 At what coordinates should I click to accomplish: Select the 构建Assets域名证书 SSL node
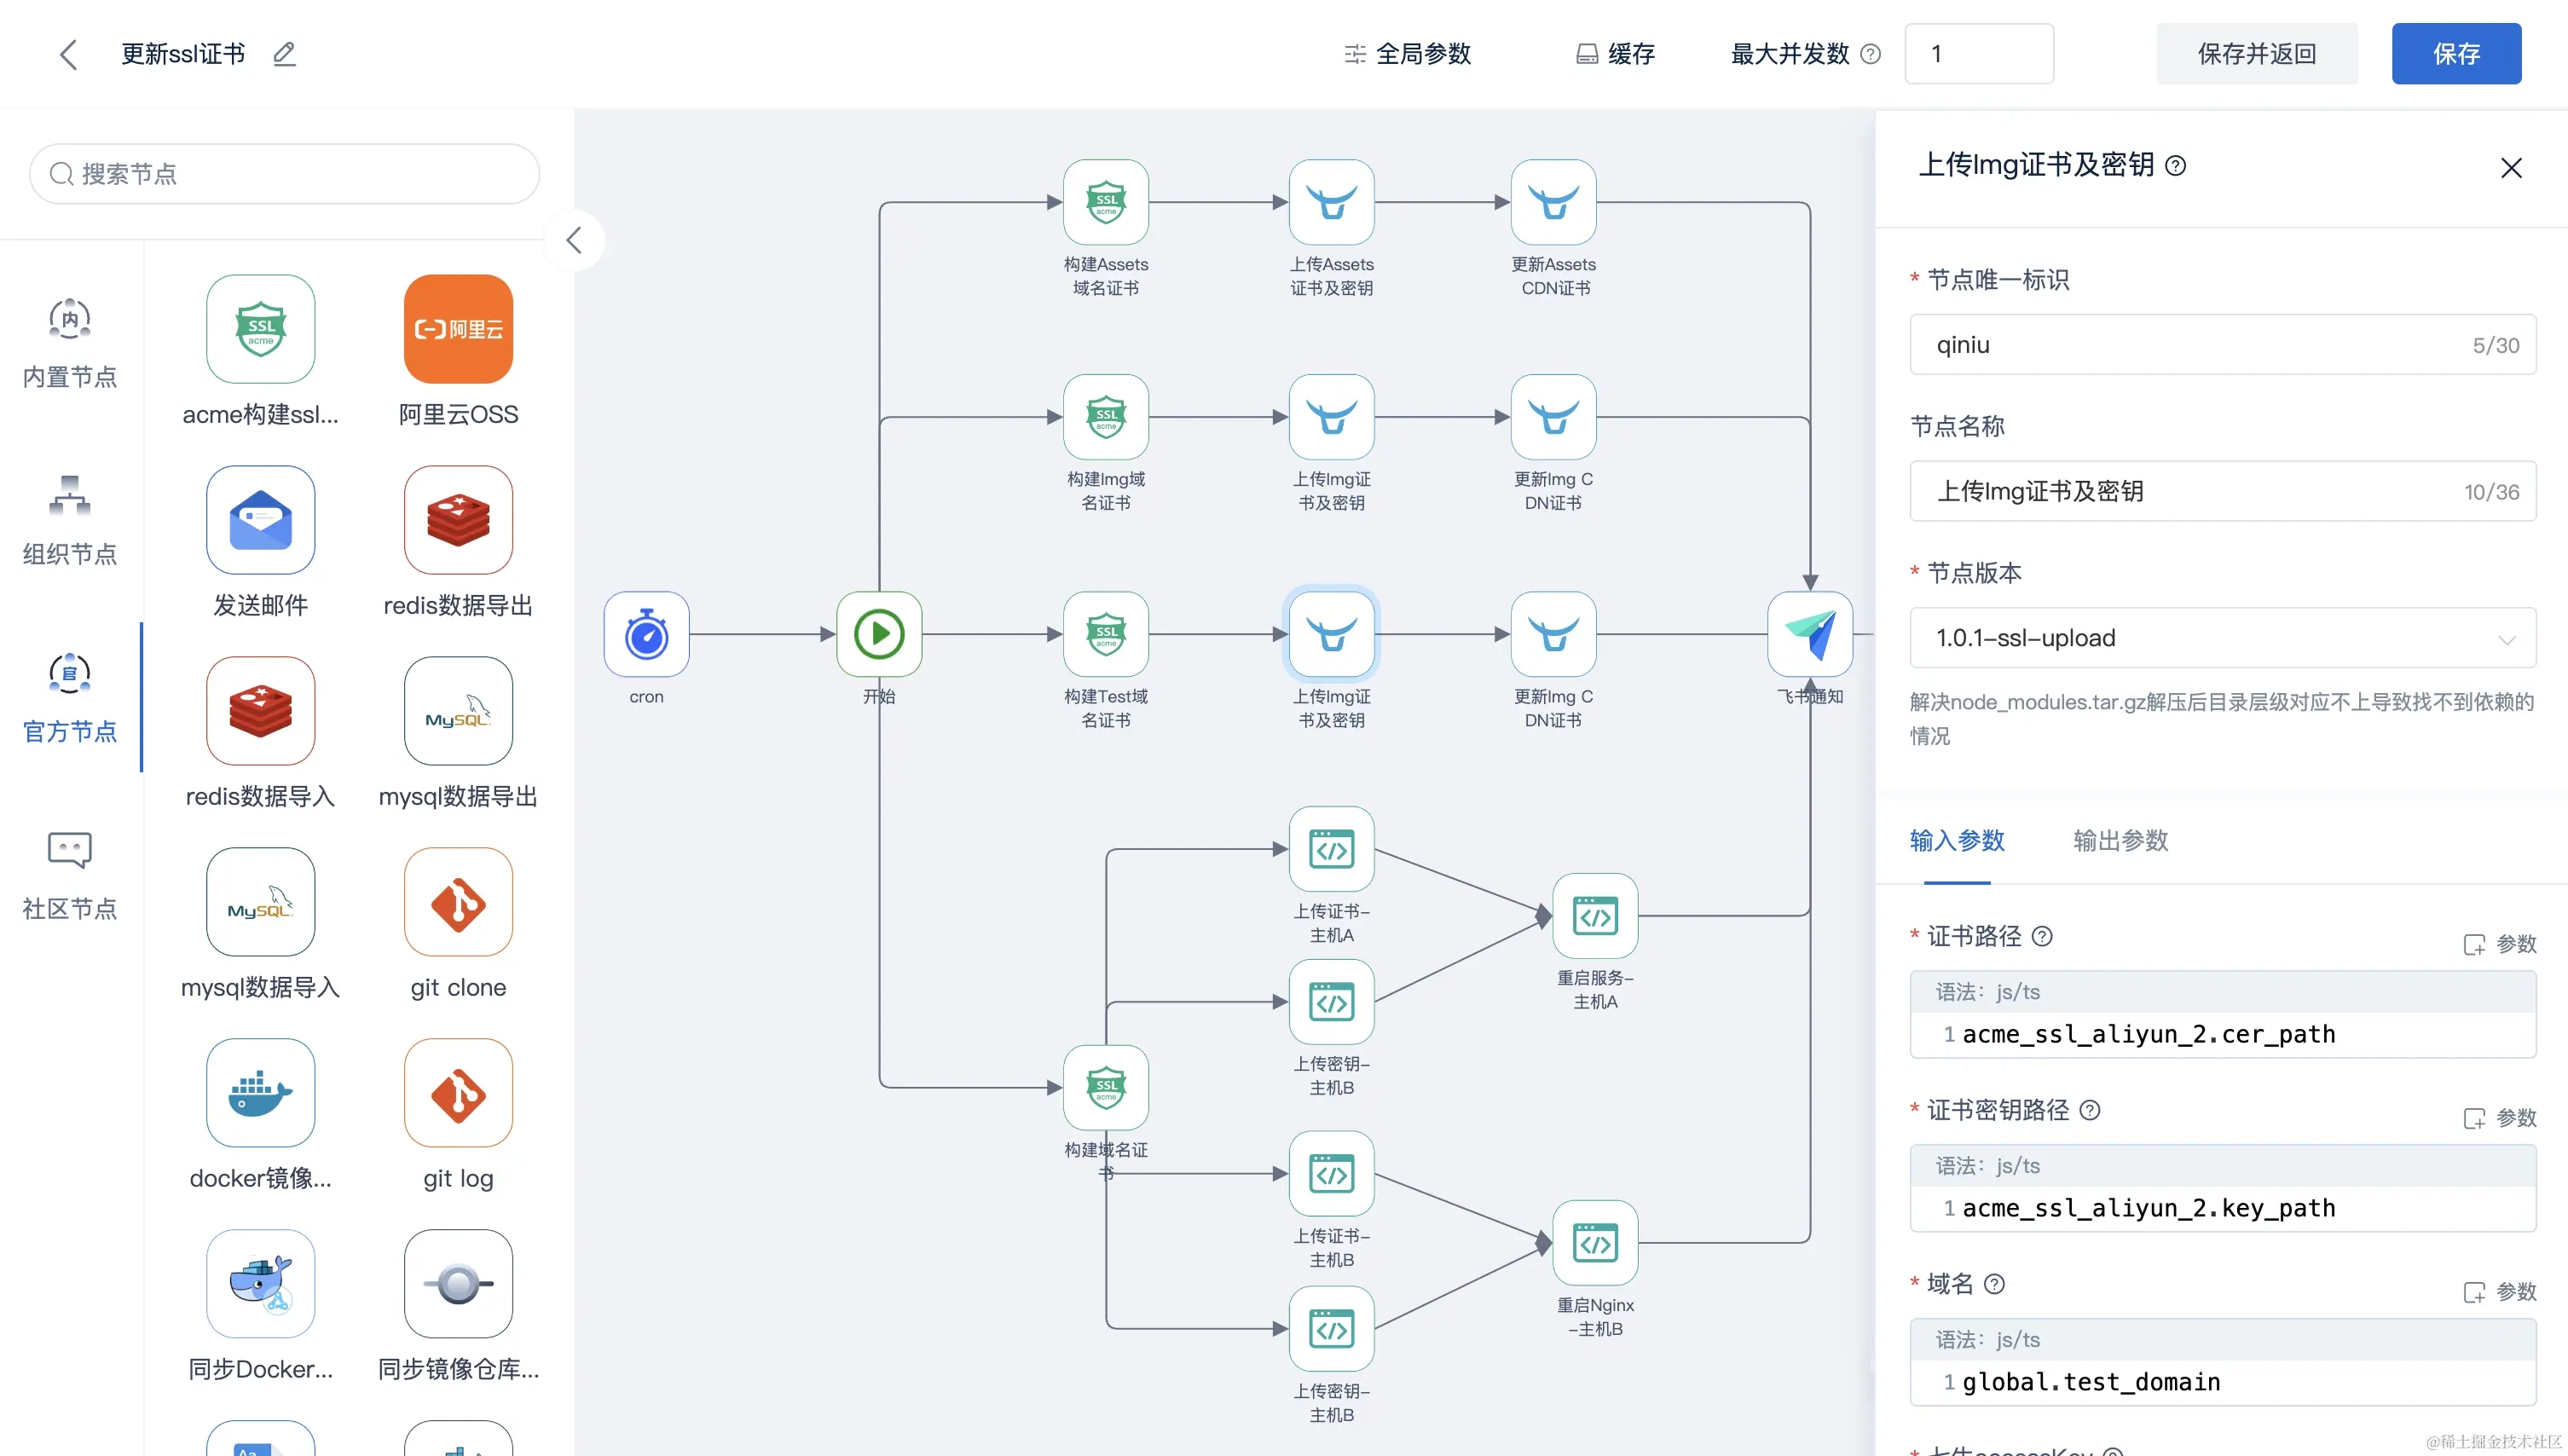[x=1105, y=202]
